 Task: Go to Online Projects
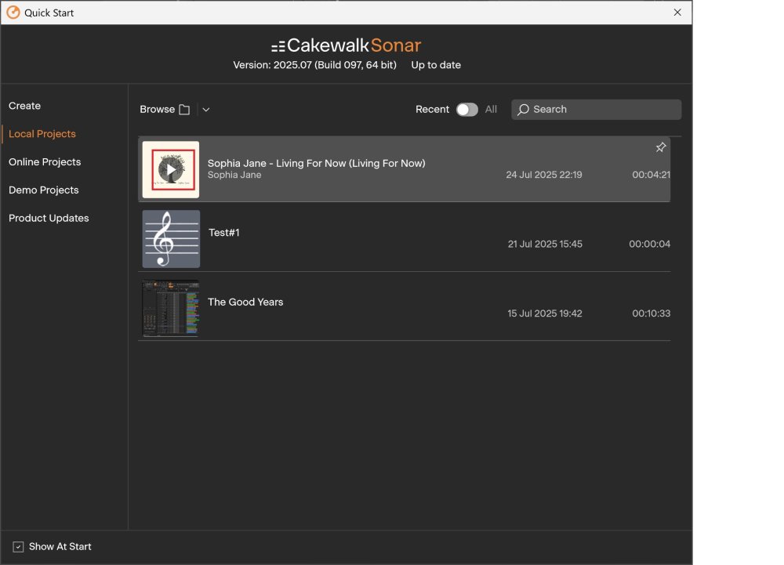(x=45, y=162)
